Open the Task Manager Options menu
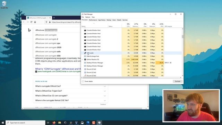The width and height of the screenshot is (222, 125). click(x=88, y=17)
